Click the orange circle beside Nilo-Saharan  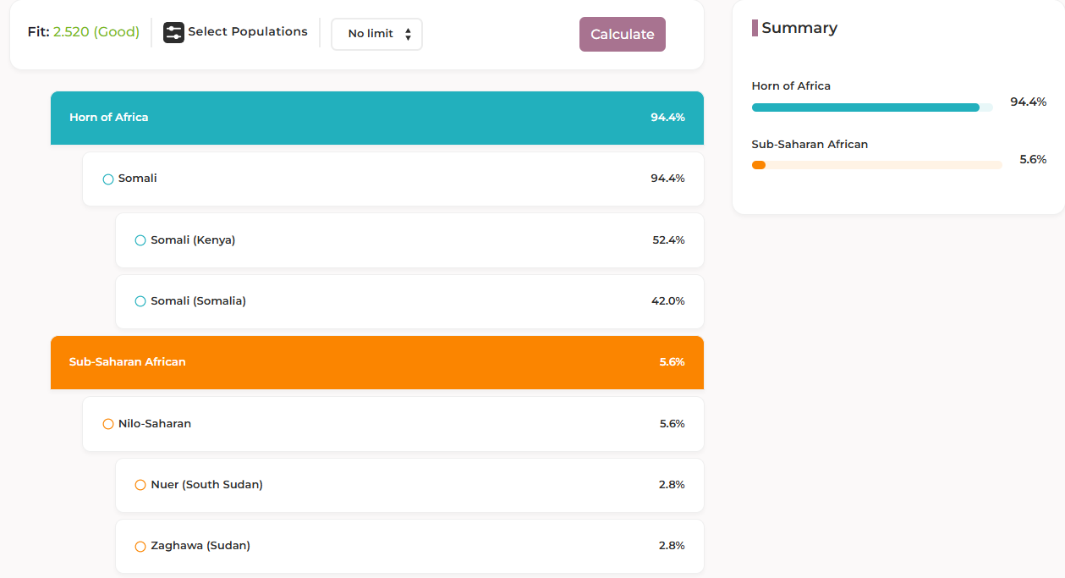coord(108,424)
